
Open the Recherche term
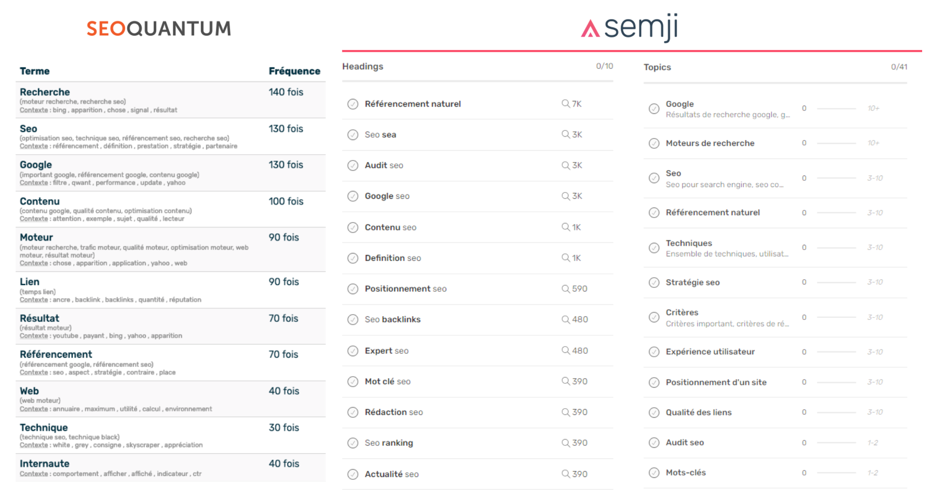(45, 92)
